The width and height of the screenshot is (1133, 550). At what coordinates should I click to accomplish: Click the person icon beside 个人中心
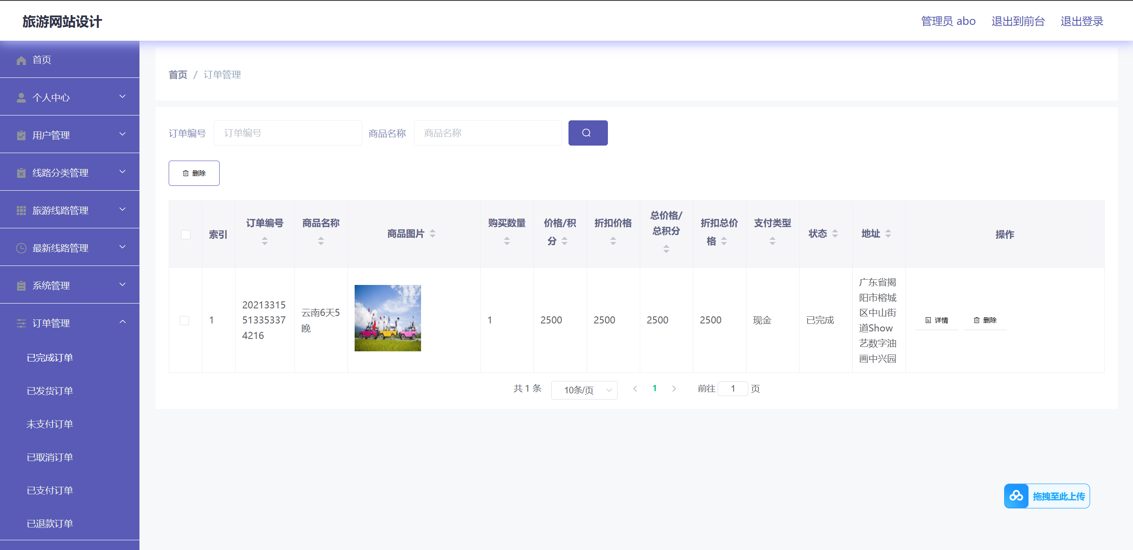pos(21,98)
